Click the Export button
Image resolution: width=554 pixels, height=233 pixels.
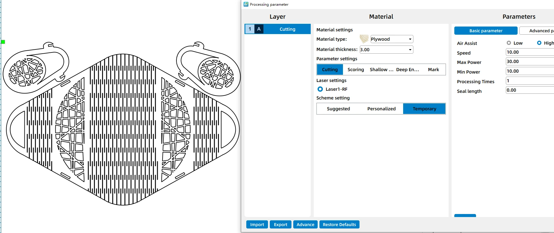tap(281, 225)
